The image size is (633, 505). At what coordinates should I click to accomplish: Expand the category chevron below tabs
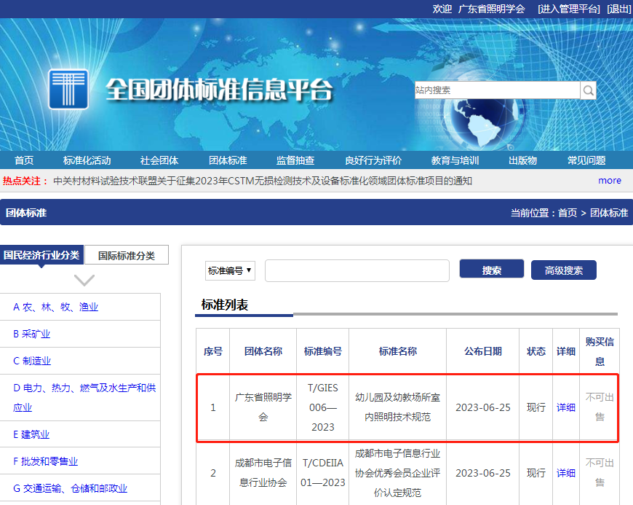(x=84, y=280)
